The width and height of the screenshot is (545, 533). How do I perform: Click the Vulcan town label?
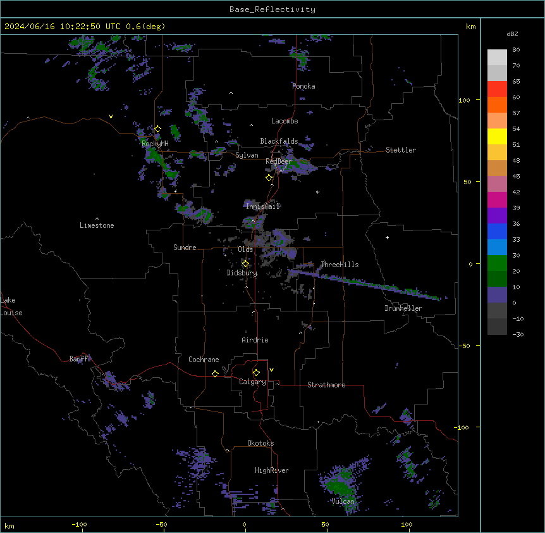(x=343, y=501)
